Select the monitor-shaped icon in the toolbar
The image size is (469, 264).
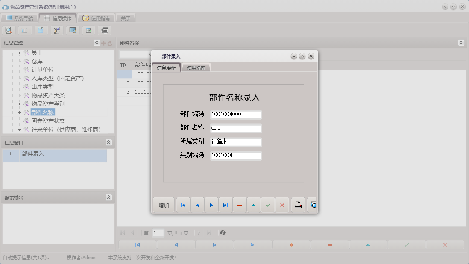coord(72,30)
